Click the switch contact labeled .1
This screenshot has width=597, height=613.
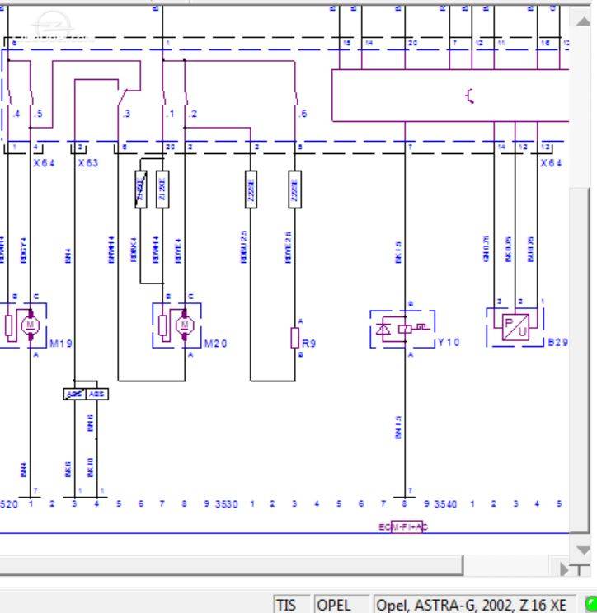coord(164,97)
